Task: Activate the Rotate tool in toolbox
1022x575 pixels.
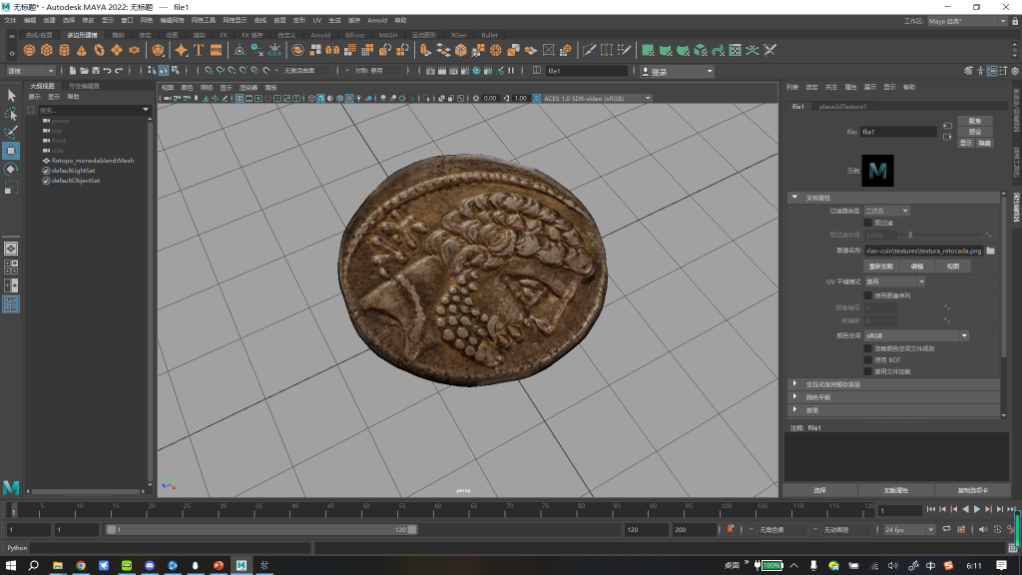Action: [x=11, y=169]
